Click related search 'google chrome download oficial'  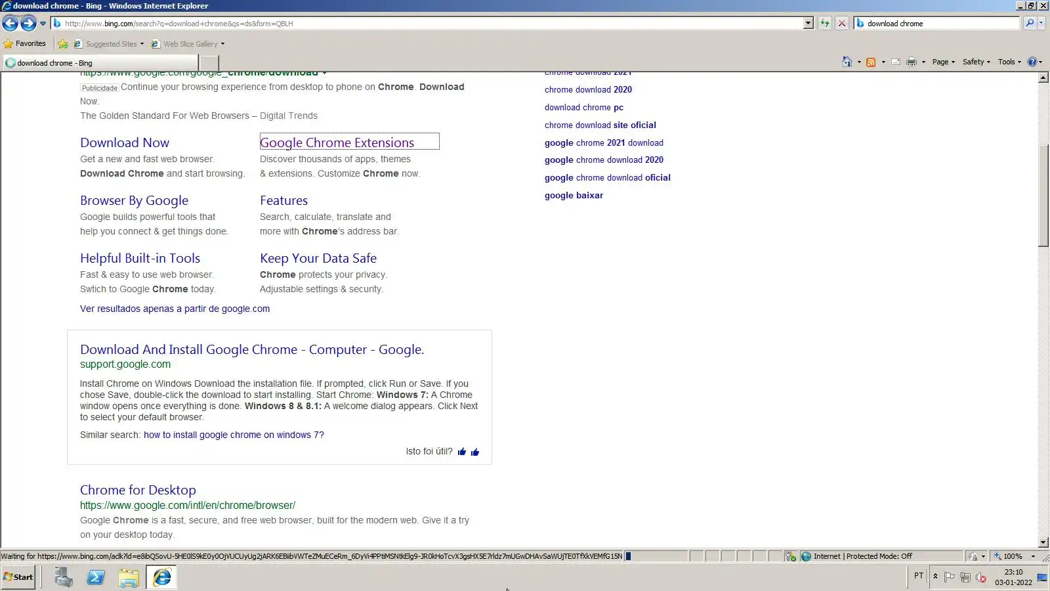tap(608, 177)
